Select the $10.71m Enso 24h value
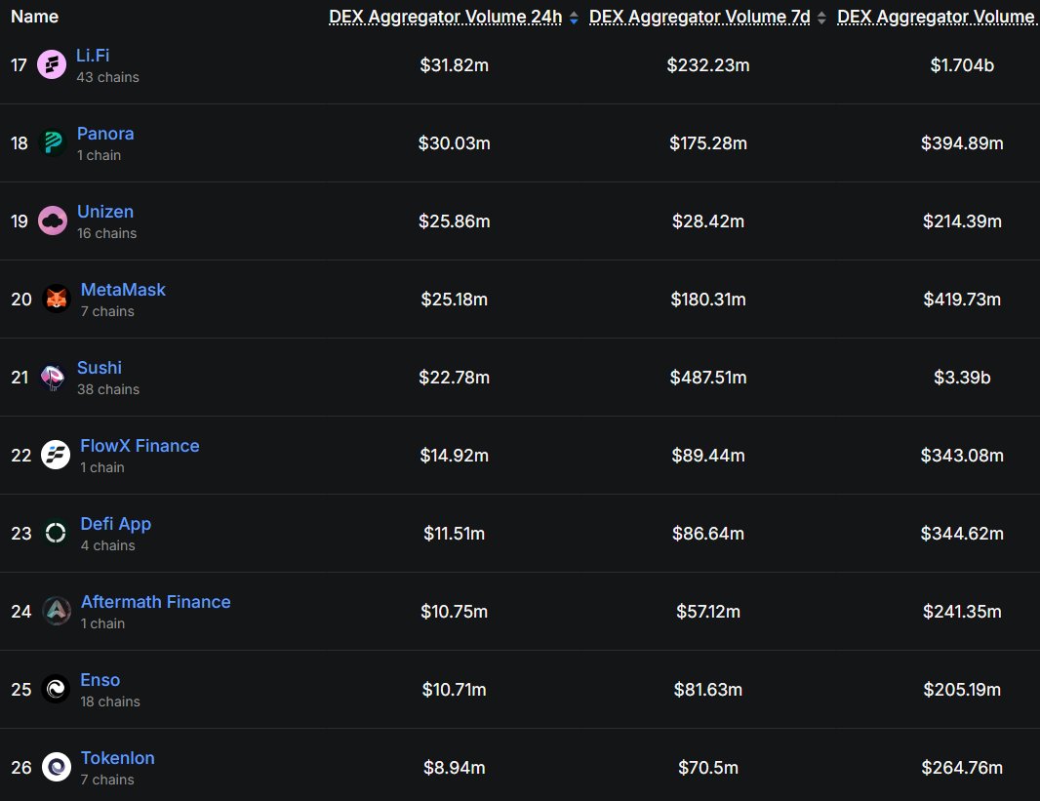Image resolution: width=1040 pixels, height=801 pixels. click(455, 689)
